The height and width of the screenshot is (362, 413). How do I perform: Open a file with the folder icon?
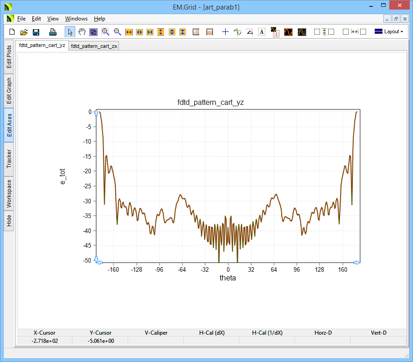click(x=24, y=32)
